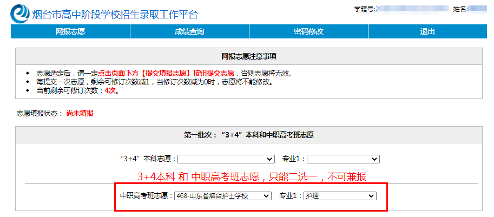Open the "3+4"本科志愿 school dropdown

[226, 159]
